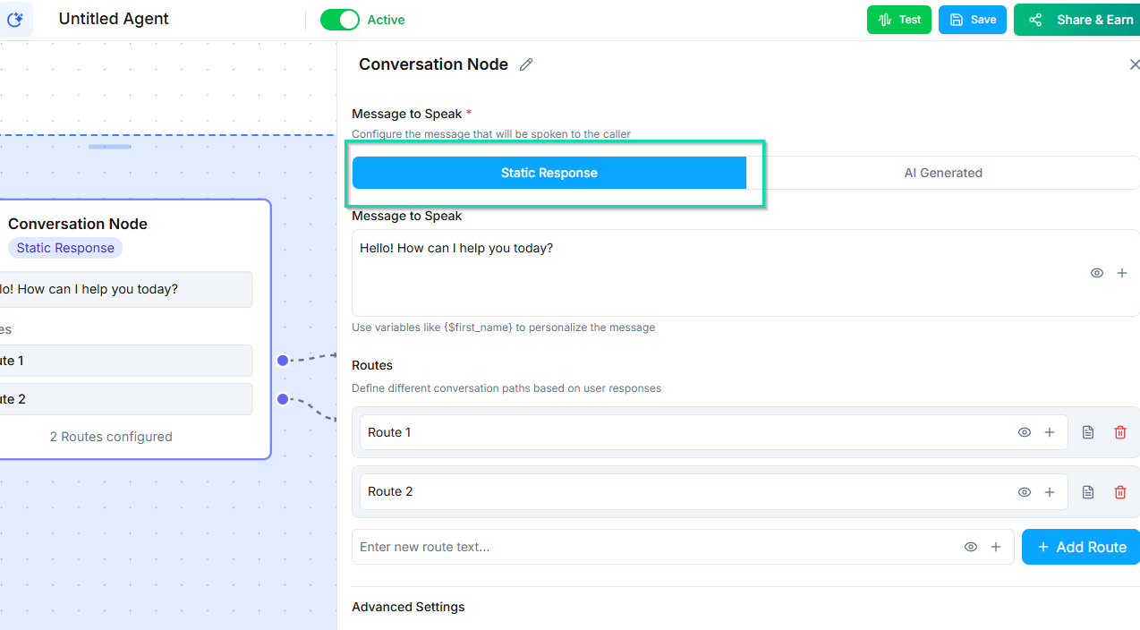This screenshot has width=1140, height=630.
Task: Click plus icon inside Route 1 field
Action: (x=1050, y=432)
